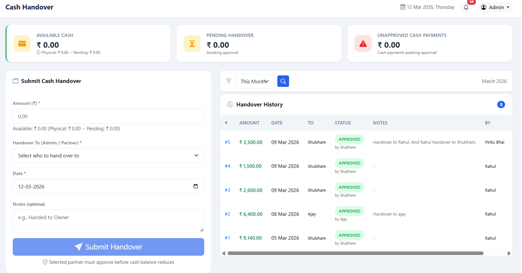Viewport: 522px width, 273px height.
Task: Click the paper plane icon on Submit Handover
Action: [78, 247]
